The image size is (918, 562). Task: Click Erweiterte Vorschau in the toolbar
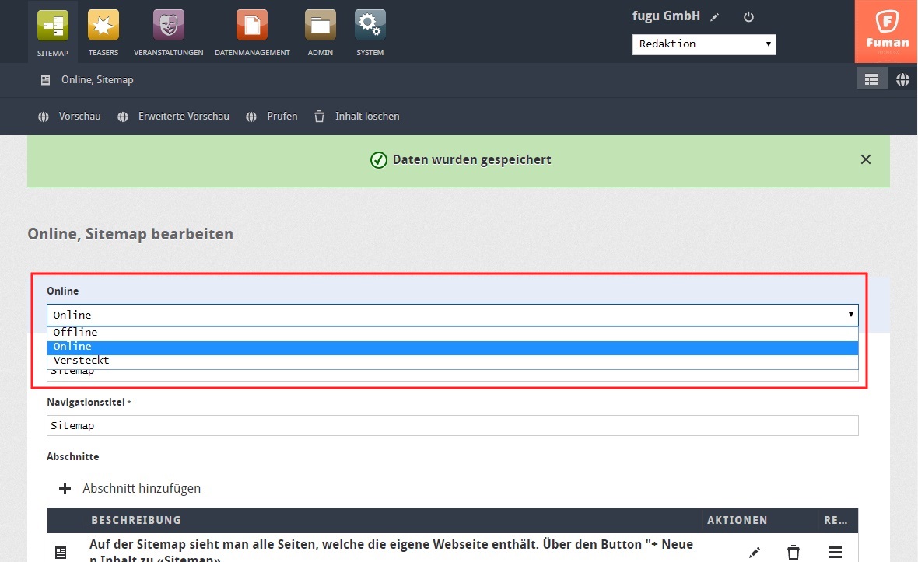pos(173,117)
